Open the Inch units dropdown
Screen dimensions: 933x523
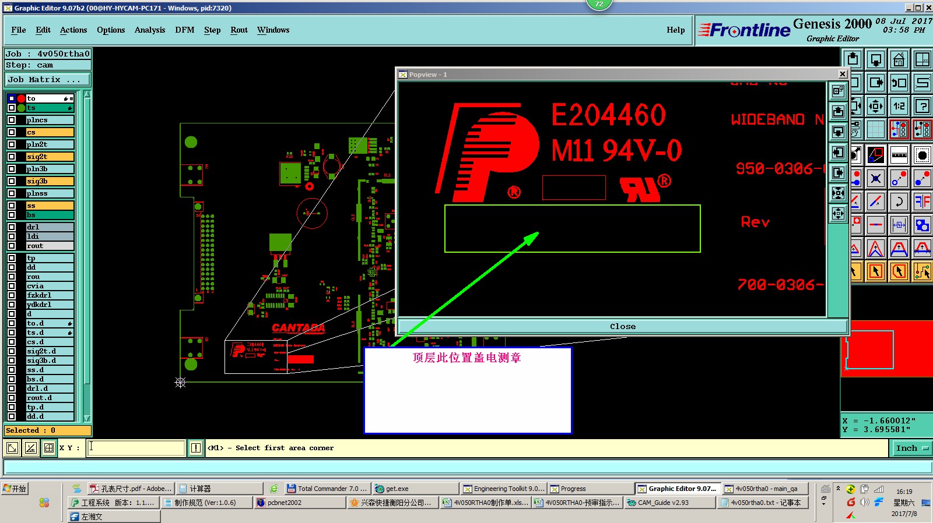[911, 448]
